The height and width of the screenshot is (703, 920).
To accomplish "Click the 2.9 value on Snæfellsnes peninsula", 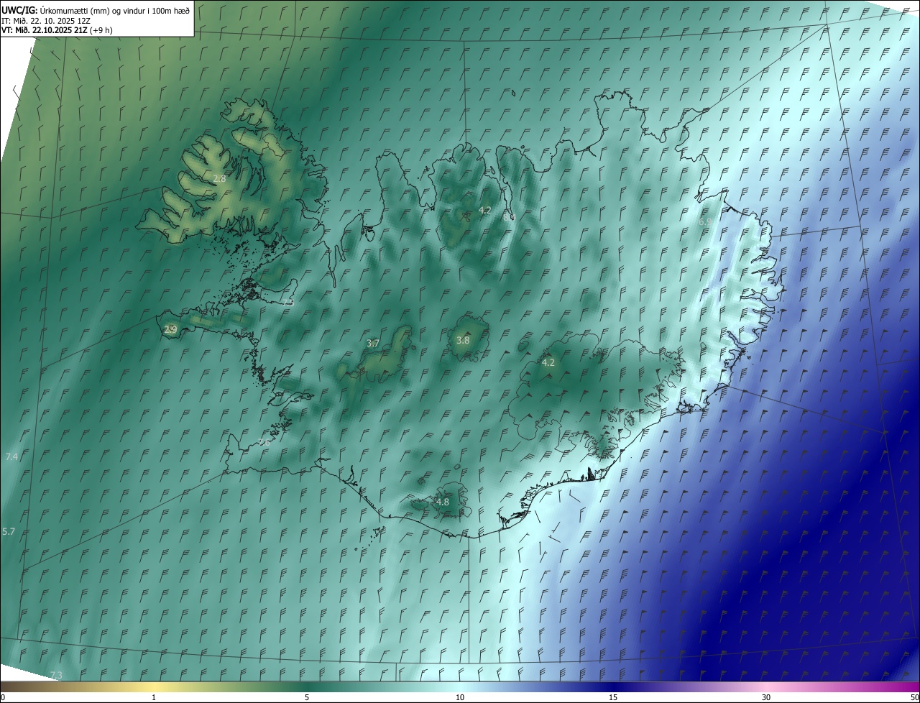I will point(170,329).
